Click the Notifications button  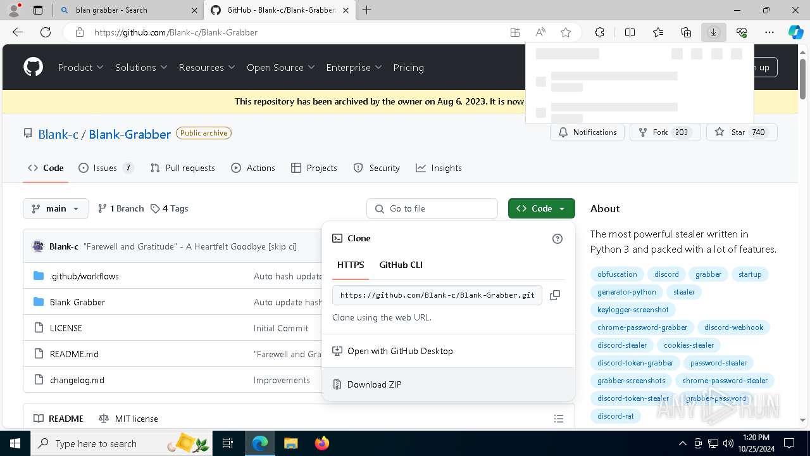click(x=587, y=132)
